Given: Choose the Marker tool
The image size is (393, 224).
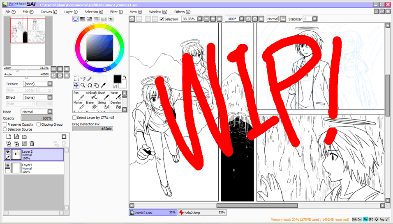Looking at the screenshot, I should pyautogui.click(x=79, y=105).
